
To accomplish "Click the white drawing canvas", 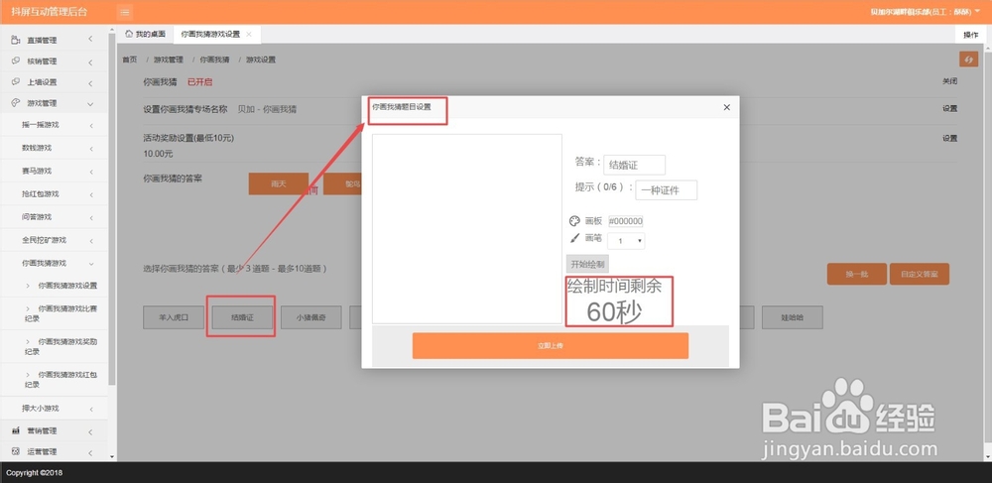I will [x=467, y=229].
